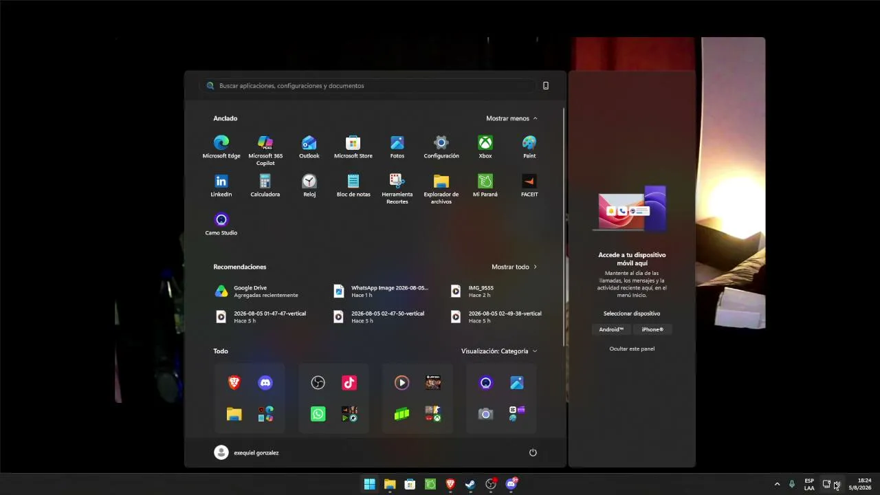Open Explorador de archivos
Image resolution: width=880 pixels, height=495 pixels.
(441, 188)
